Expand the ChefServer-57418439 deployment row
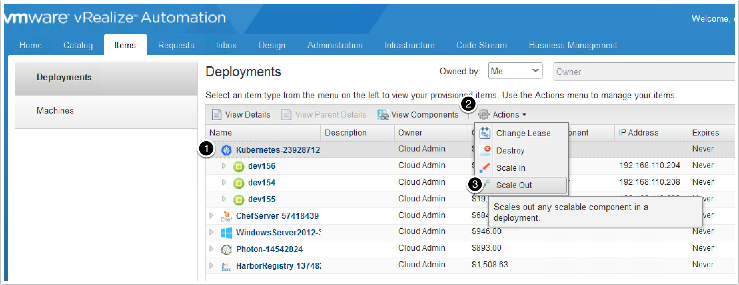This screenshot has height=285, width=739. point(211,216)
